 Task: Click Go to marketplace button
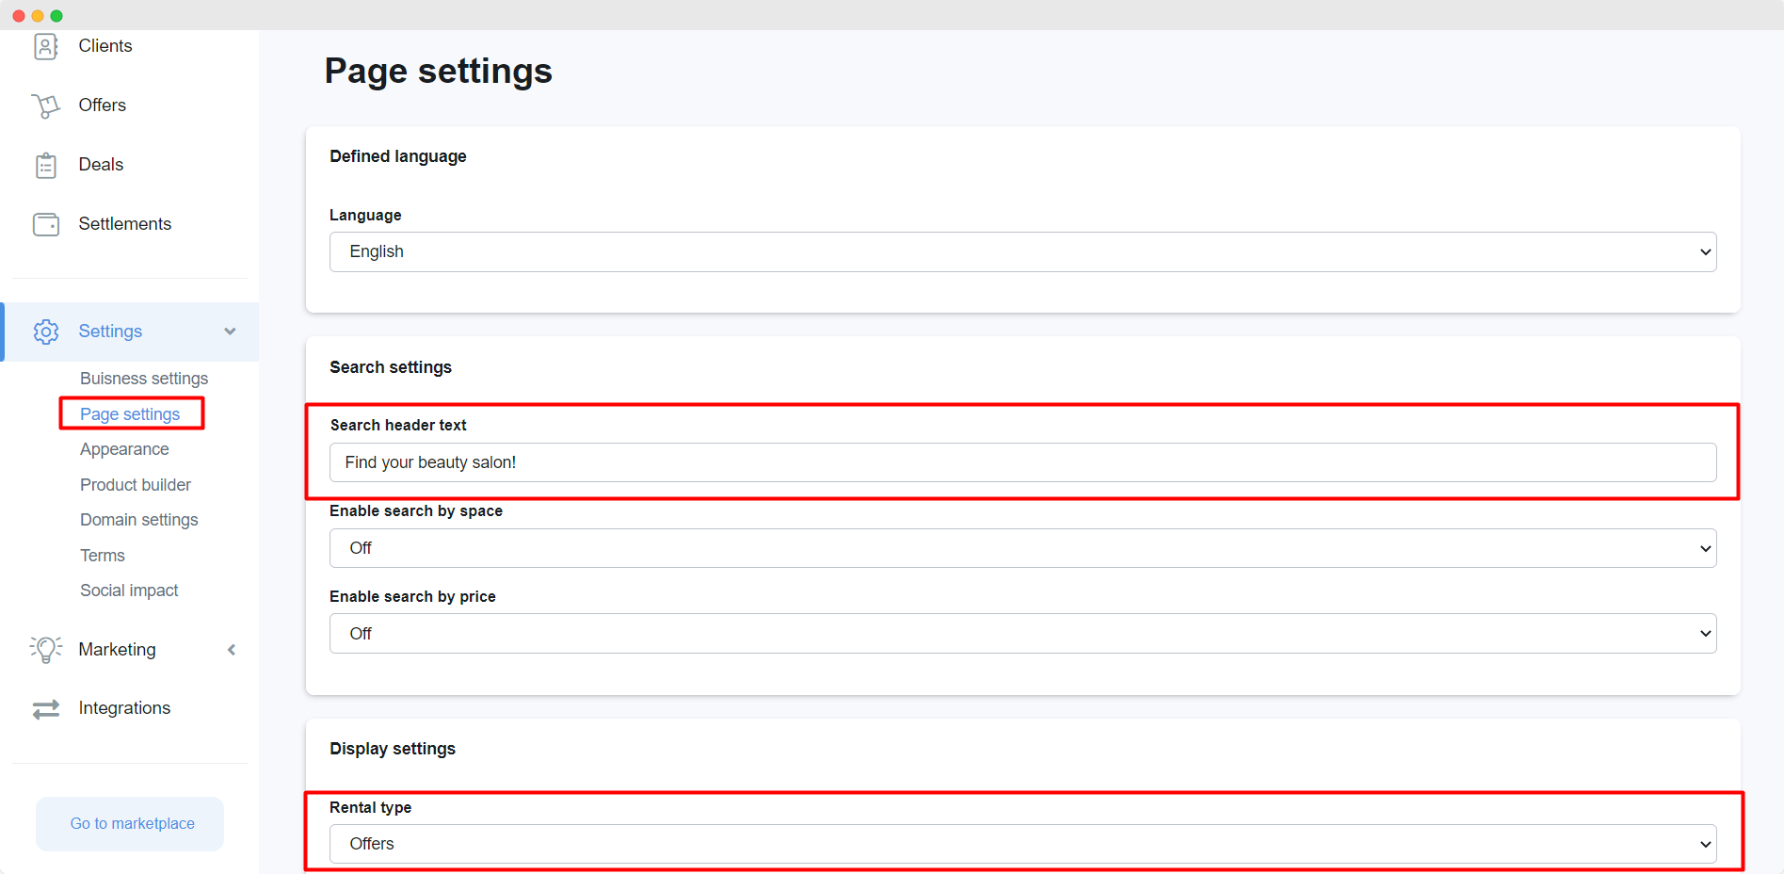[x=130, y=824]
